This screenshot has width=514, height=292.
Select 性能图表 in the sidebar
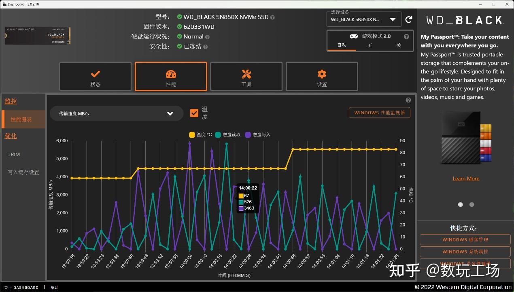tap(23, 119)
